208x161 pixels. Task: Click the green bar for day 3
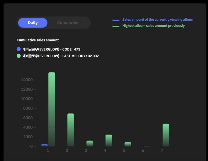click(x=90, y=143)
